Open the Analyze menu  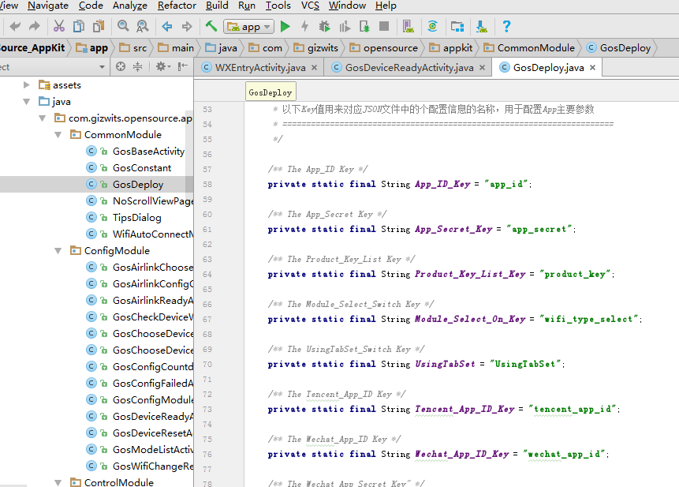pyautogui.click(x=130, y=6)
